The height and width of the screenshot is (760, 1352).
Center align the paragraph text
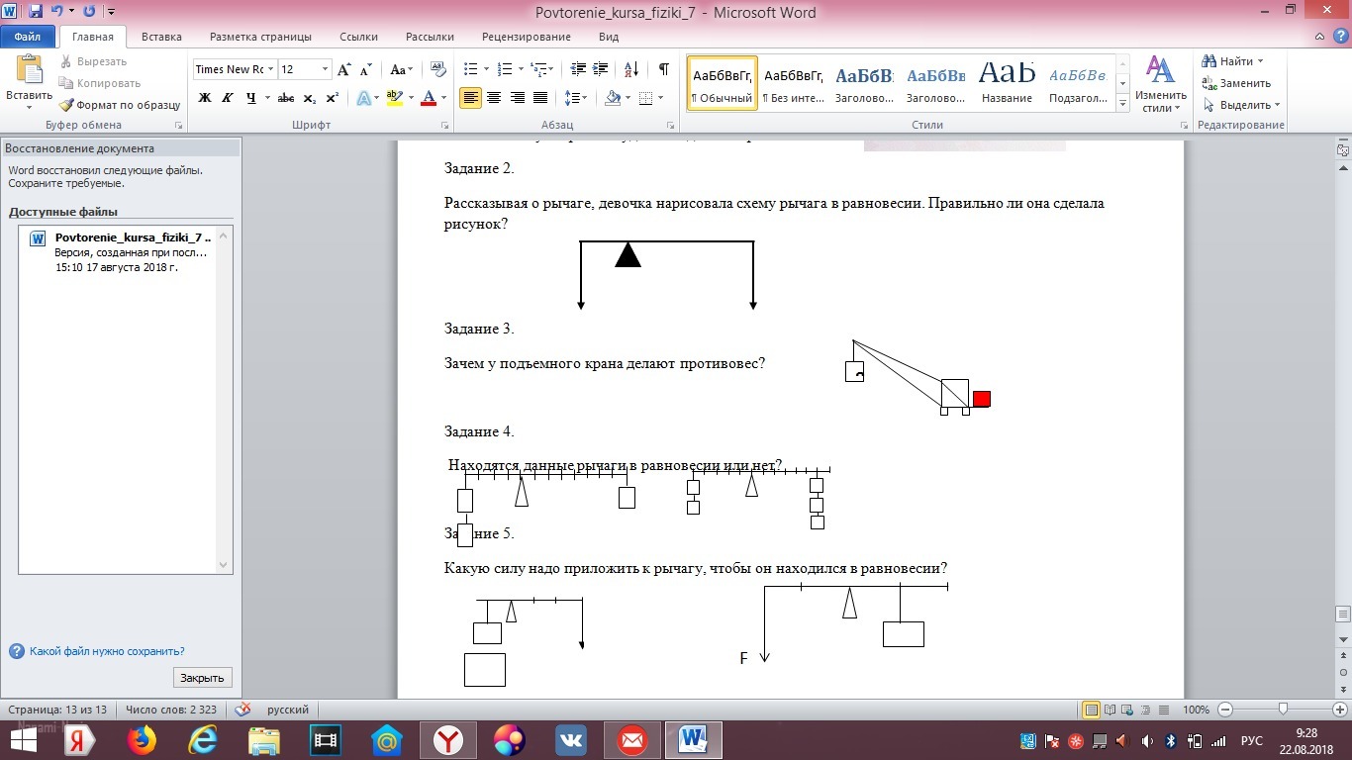pyautogui.click(x=493, y=98)
